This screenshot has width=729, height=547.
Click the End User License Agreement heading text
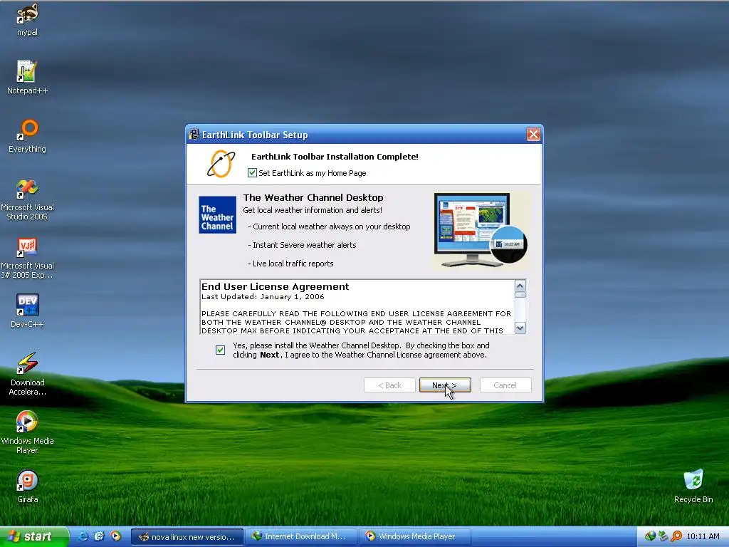click(276, 286)
